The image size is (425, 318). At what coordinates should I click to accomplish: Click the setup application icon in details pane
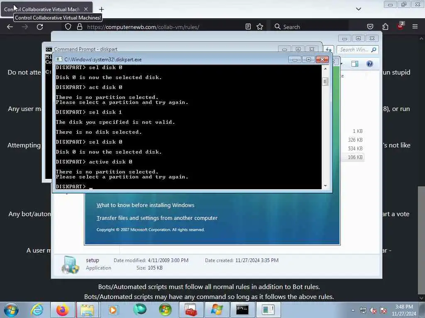[x=71, y=265]
